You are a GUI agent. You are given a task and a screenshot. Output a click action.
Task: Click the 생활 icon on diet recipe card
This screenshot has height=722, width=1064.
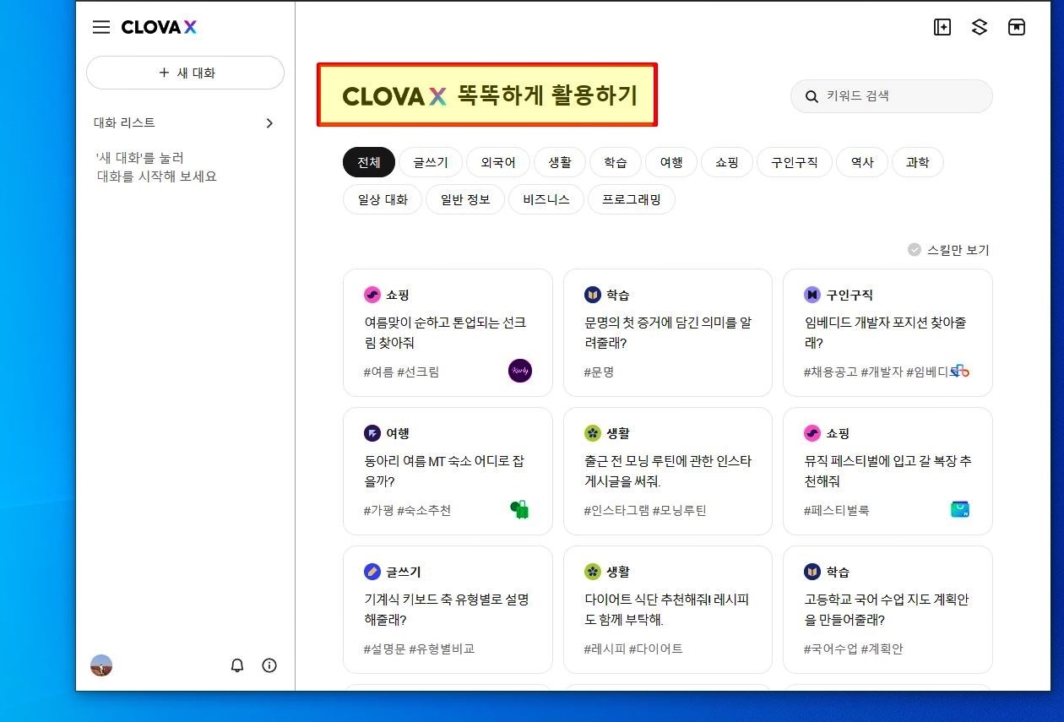(593, 572)
